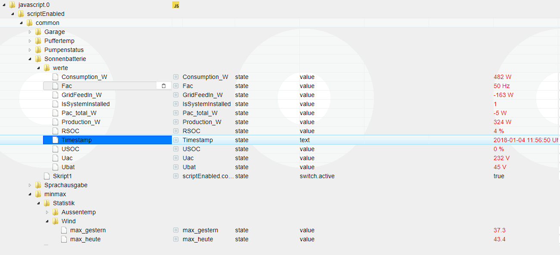The width and height of the screenshot is (560, 255).
Task: Click the value 50 Hz
Action: tap(501, 86)
